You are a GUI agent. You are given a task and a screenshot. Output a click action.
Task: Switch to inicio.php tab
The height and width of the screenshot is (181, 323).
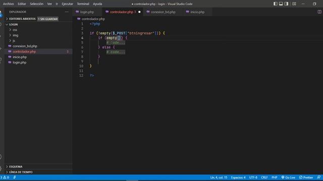coord(197,12)
